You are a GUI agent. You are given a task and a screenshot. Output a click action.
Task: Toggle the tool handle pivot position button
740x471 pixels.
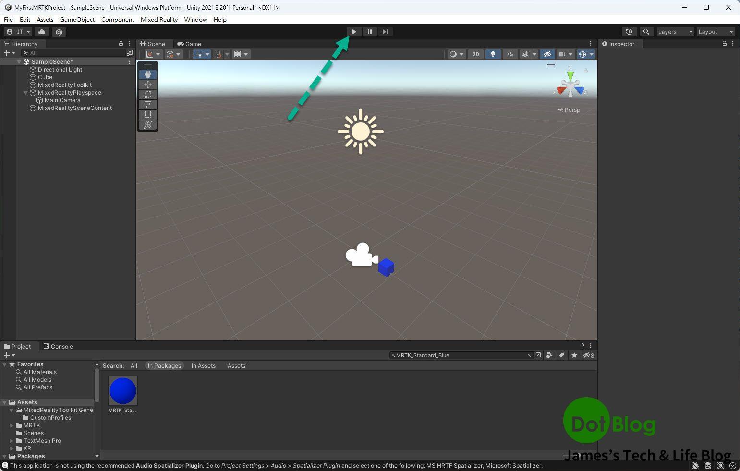[153, 54]
